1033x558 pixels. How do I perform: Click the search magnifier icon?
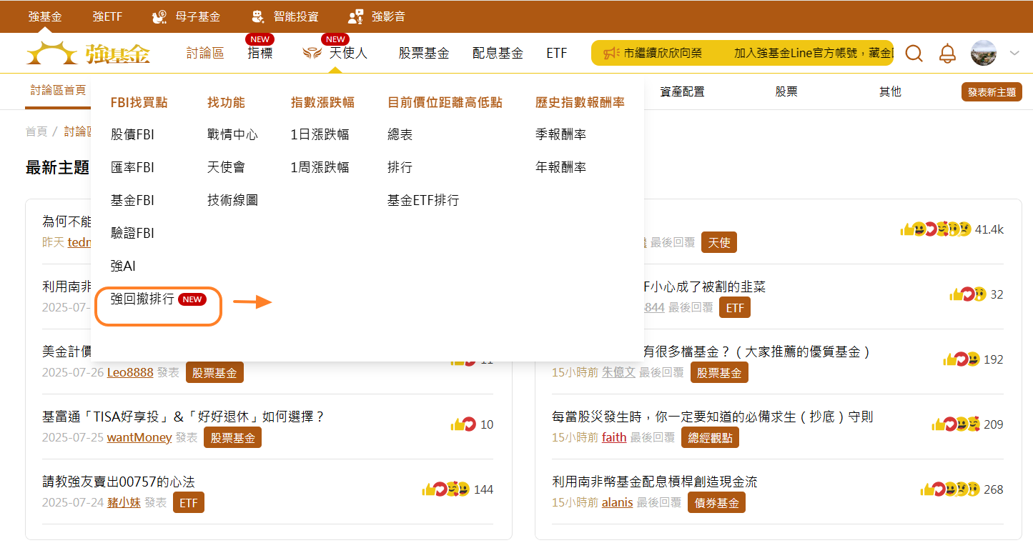tap(914, 53)
